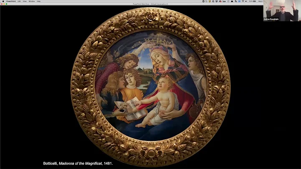Image resolution: width=301 pixels, height=169 pixels.
Task: Click the Dropbox icon in menu bar
Action: pyautogui.click(x=217, y=1)
